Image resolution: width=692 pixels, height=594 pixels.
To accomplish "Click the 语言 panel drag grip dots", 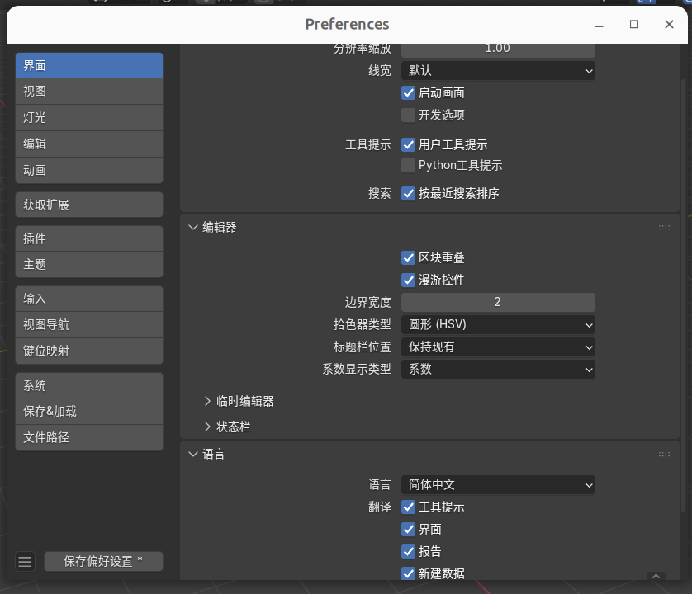I will (x=664, y=455).
